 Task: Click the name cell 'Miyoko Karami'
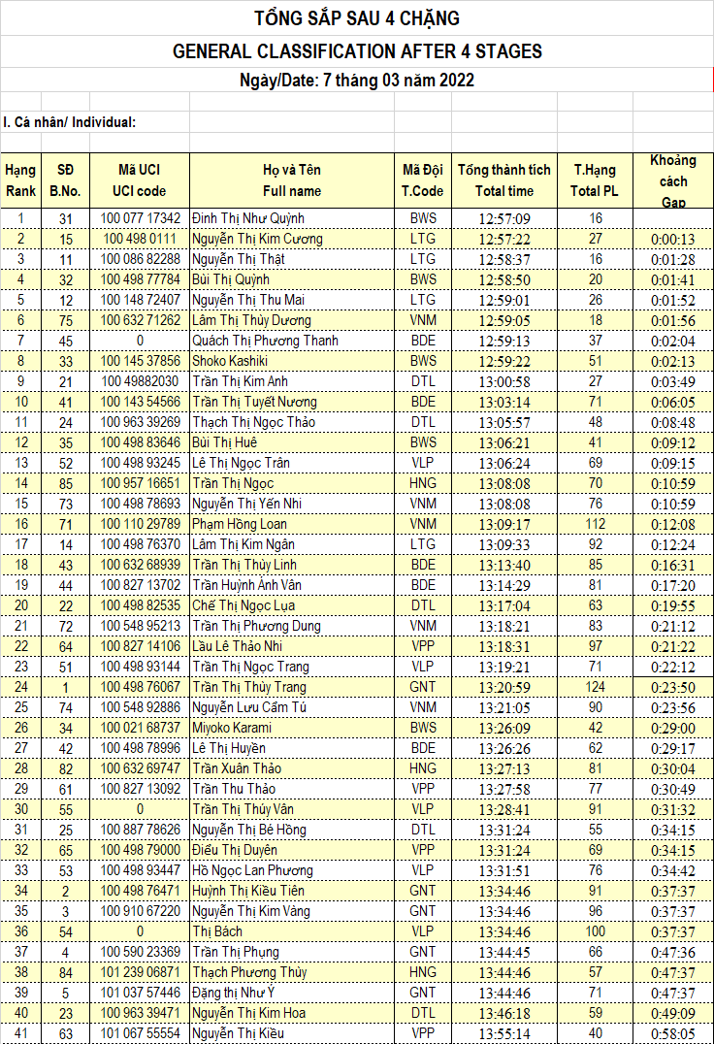click(x=232, y=728)
